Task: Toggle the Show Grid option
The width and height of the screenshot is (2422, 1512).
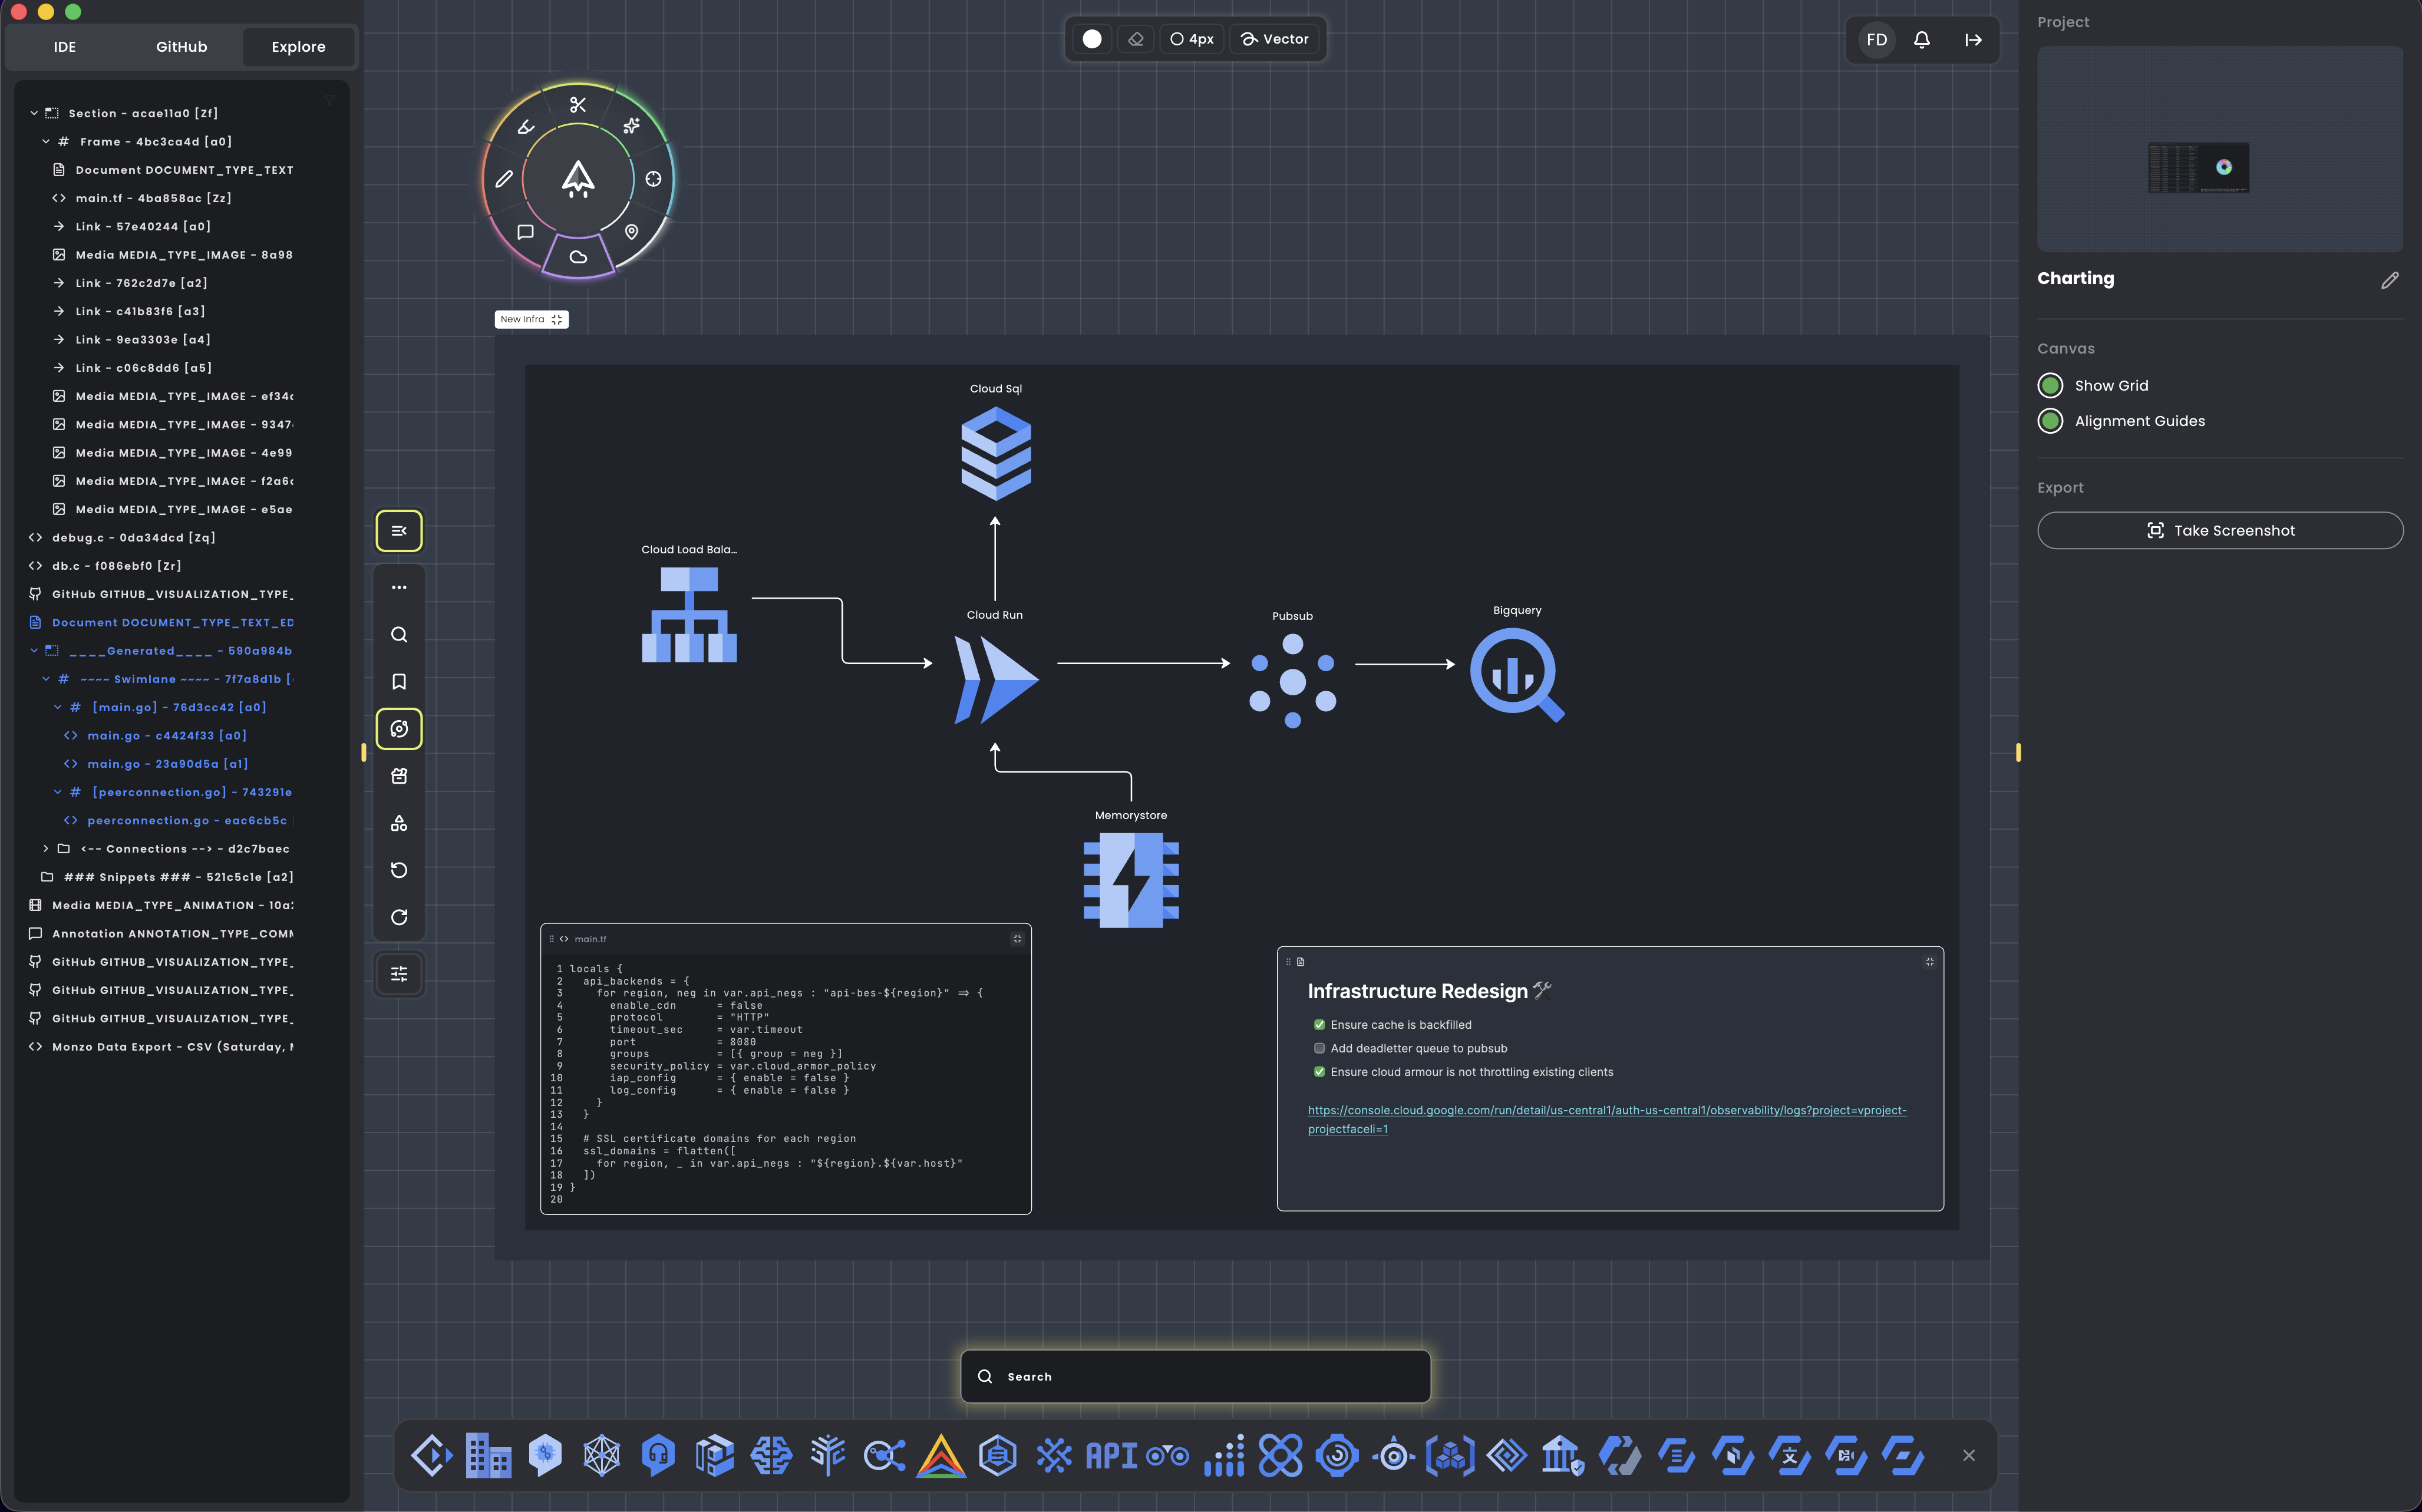Action: 2050,386
